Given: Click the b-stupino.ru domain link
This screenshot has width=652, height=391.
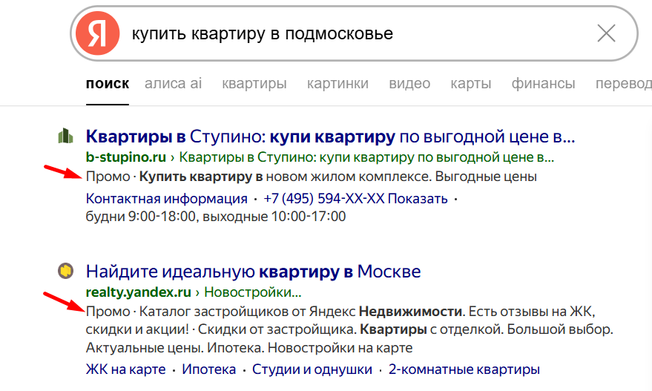Looking at the screenshot, I should (x=126, y=157).
